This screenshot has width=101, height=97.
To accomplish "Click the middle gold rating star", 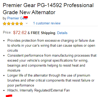I will coord(13,24).
